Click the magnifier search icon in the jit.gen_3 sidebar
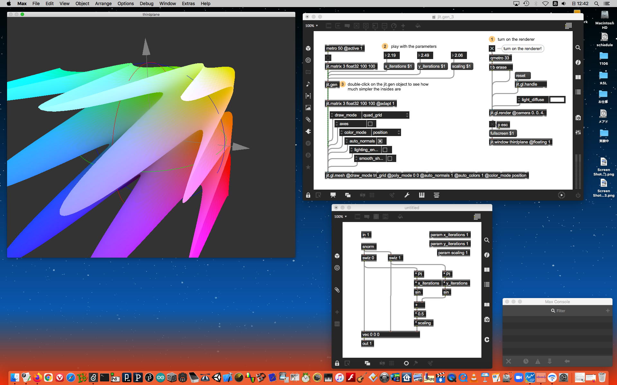Image resolution: width=617 pixels, height=385 pixels. pyautogui.click(x=578, y=48)
